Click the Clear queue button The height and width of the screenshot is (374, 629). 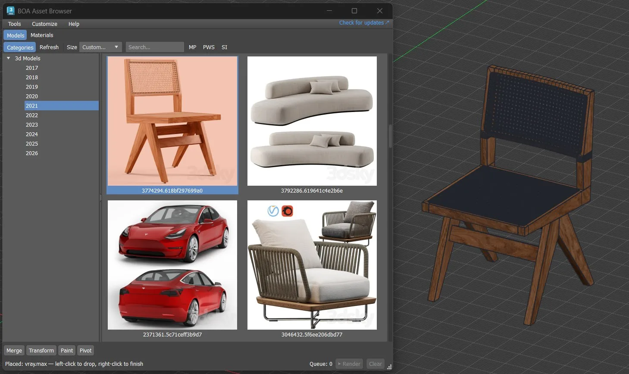[x=375, y=364]
